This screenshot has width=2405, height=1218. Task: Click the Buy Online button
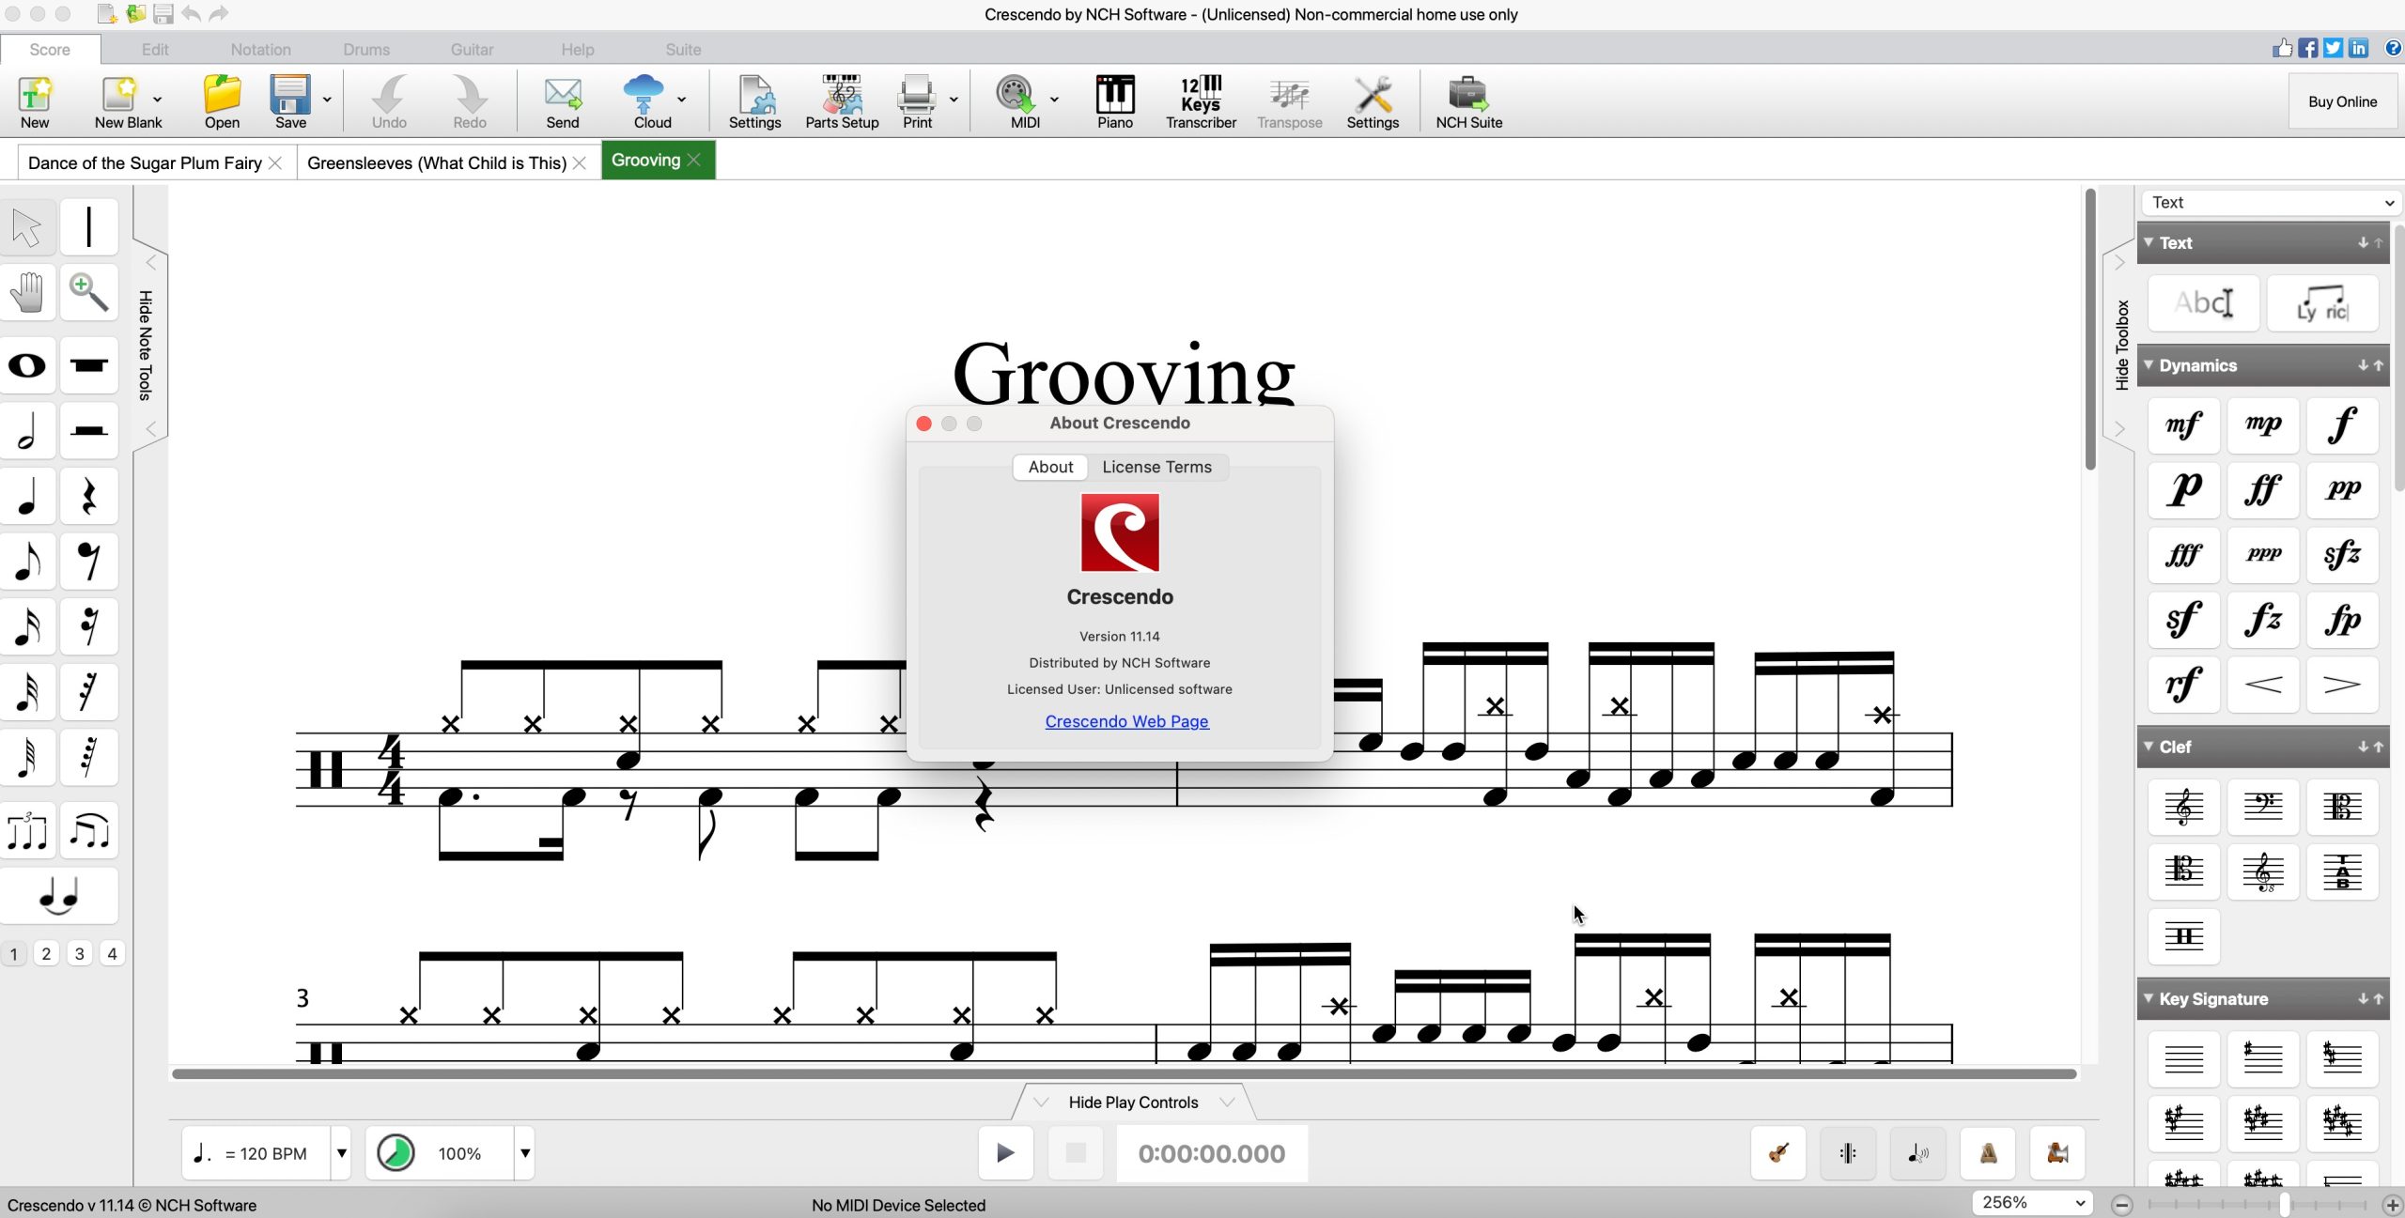2342,101
